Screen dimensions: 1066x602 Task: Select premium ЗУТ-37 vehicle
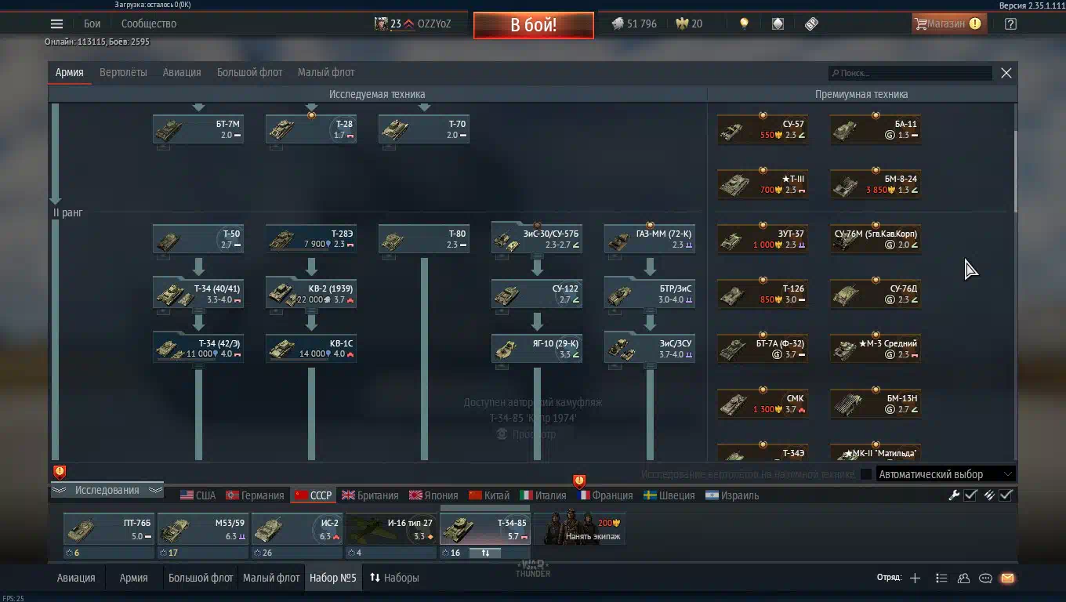point(763,239)
